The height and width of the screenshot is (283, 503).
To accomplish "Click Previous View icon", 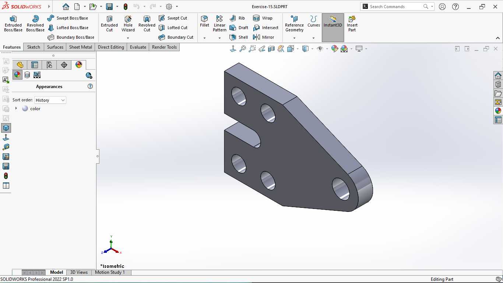I will tap(262, 49).
